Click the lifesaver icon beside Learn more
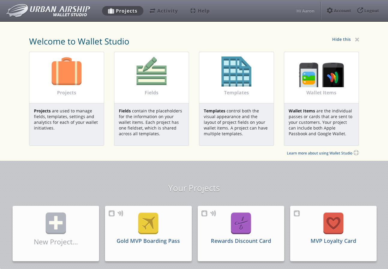 click(x=356, y=153)
